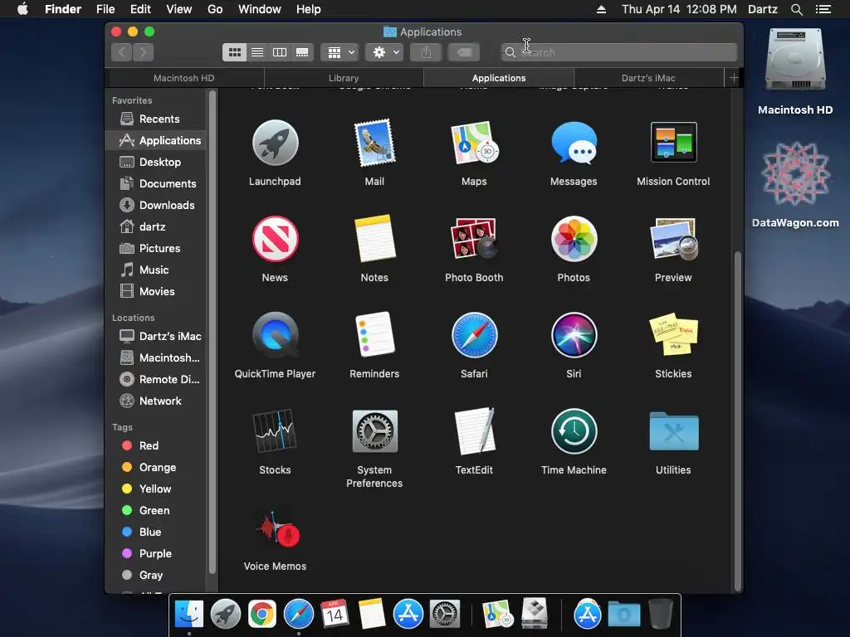The height and width of the screenshot is (637, 850).
Task: Select Documents in the sidebar
Action: 155,183
